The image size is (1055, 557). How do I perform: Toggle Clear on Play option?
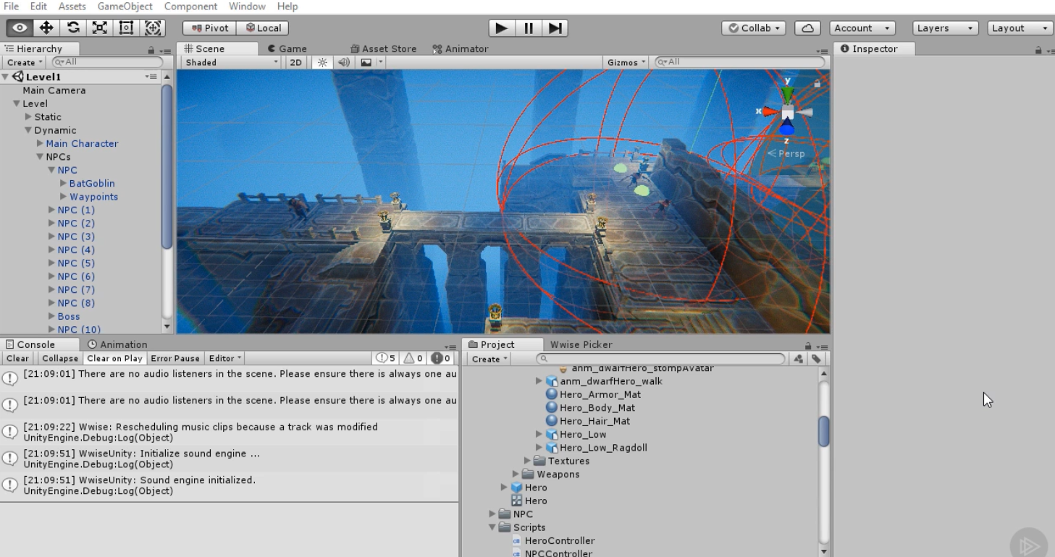[x=115, y=359]
